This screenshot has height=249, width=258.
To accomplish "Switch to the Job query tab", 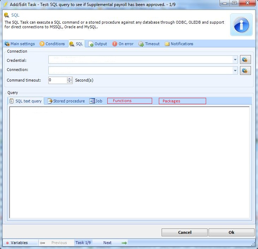I will click(96, 101).
